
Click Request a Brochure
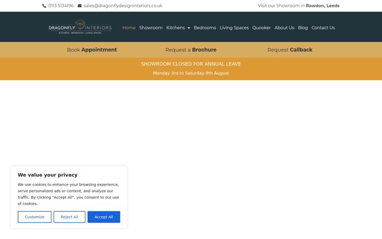(x=191, y=50)
